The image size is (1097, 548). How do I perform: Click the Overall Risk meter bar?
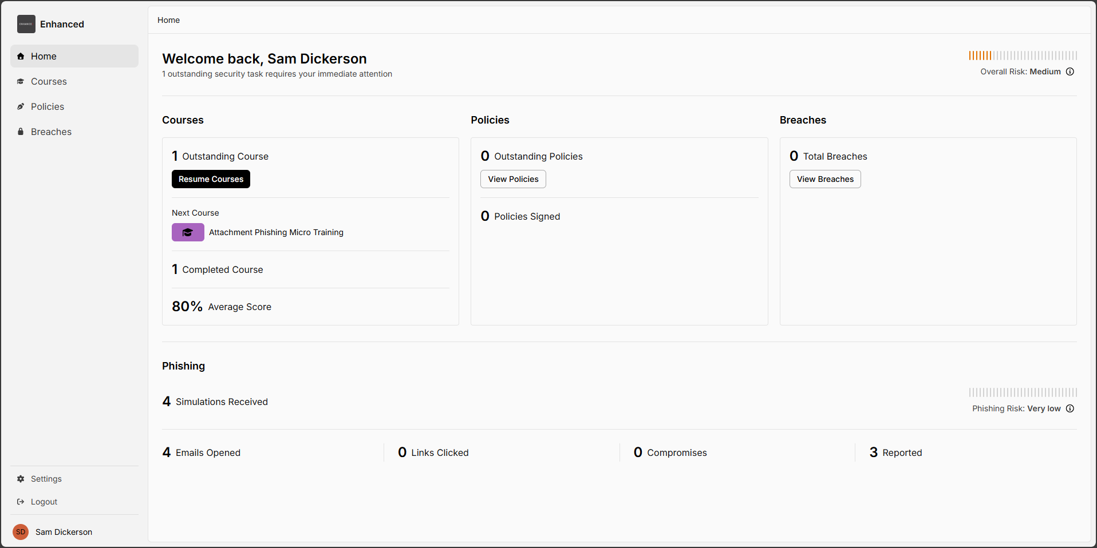[x=1023, y=55]
